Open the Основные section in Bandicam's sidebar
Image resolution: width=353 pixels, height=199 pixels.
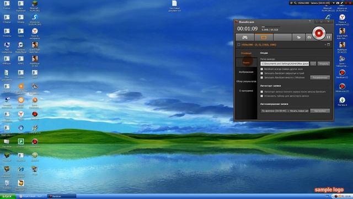pos(246,53)
